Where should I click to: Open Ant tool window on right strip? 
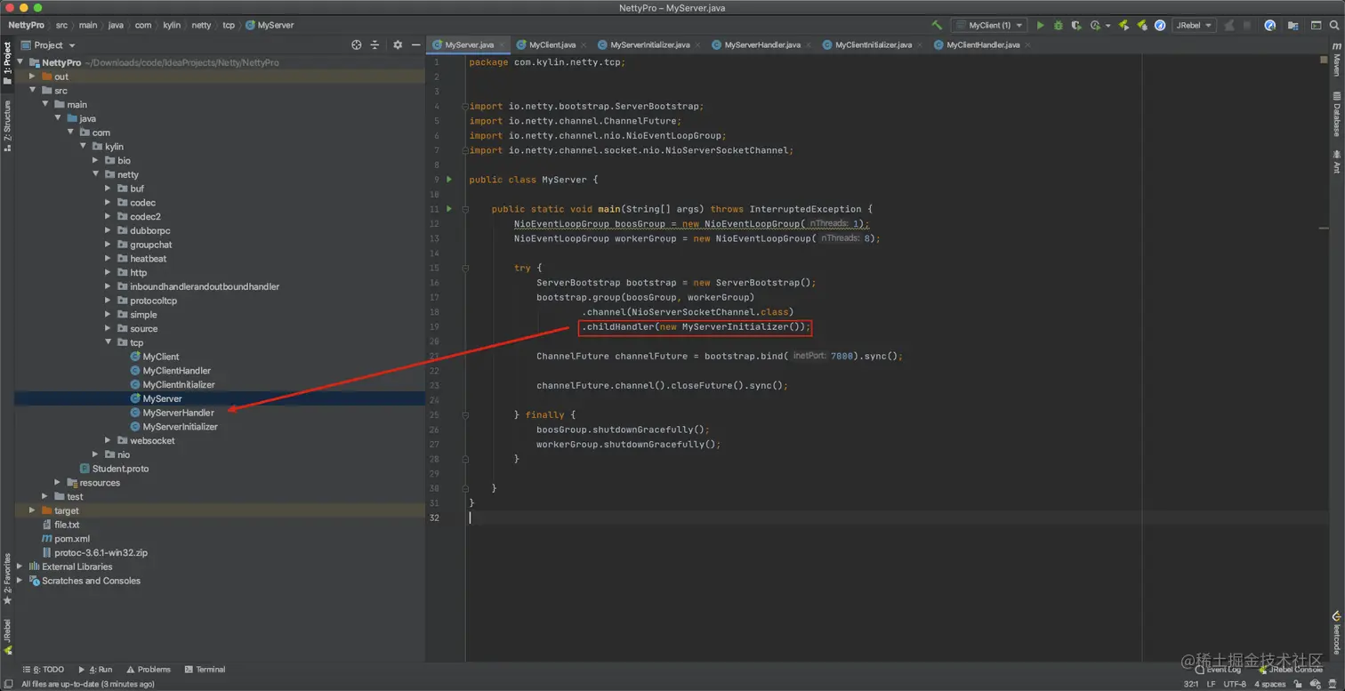(1336, 162)
